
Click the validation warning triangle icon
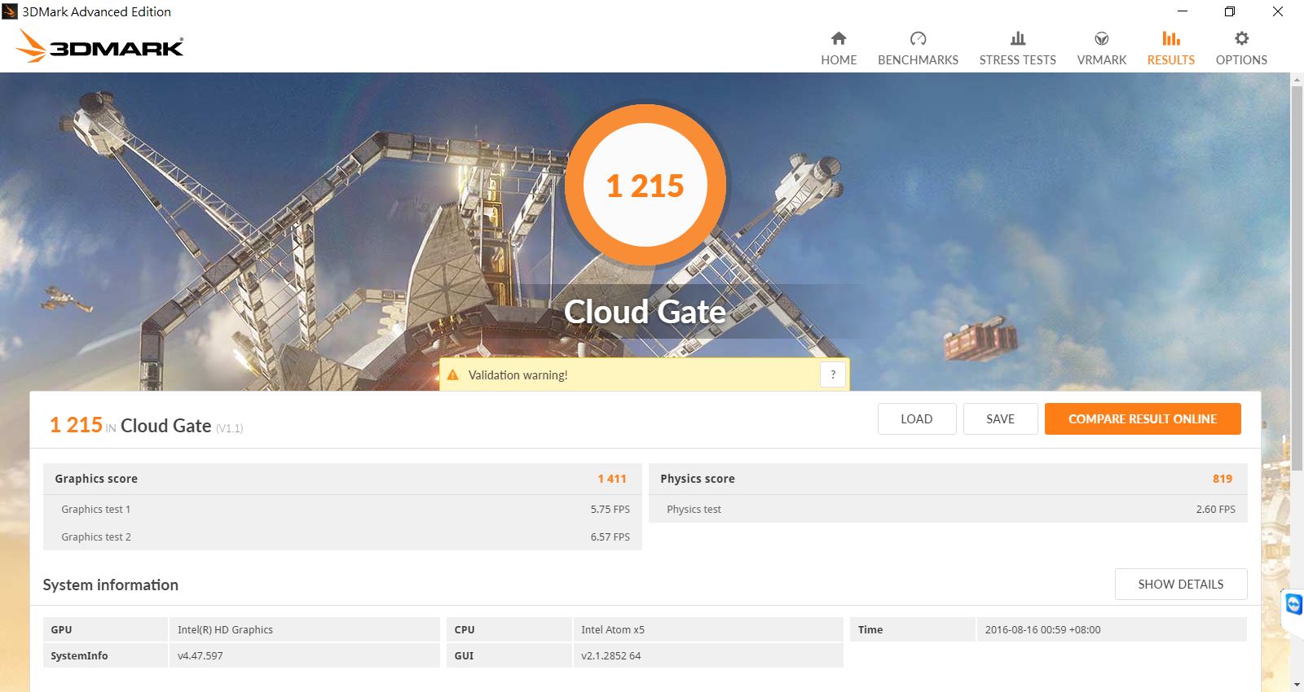pyautogui.click(x=453, y=375)
